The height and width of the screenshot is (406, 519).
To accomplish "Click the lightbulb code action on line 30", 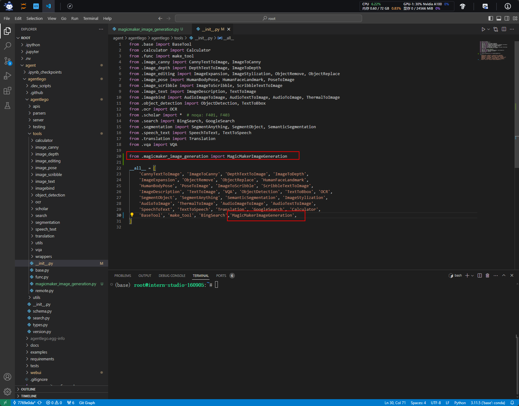I will (132, 215).
